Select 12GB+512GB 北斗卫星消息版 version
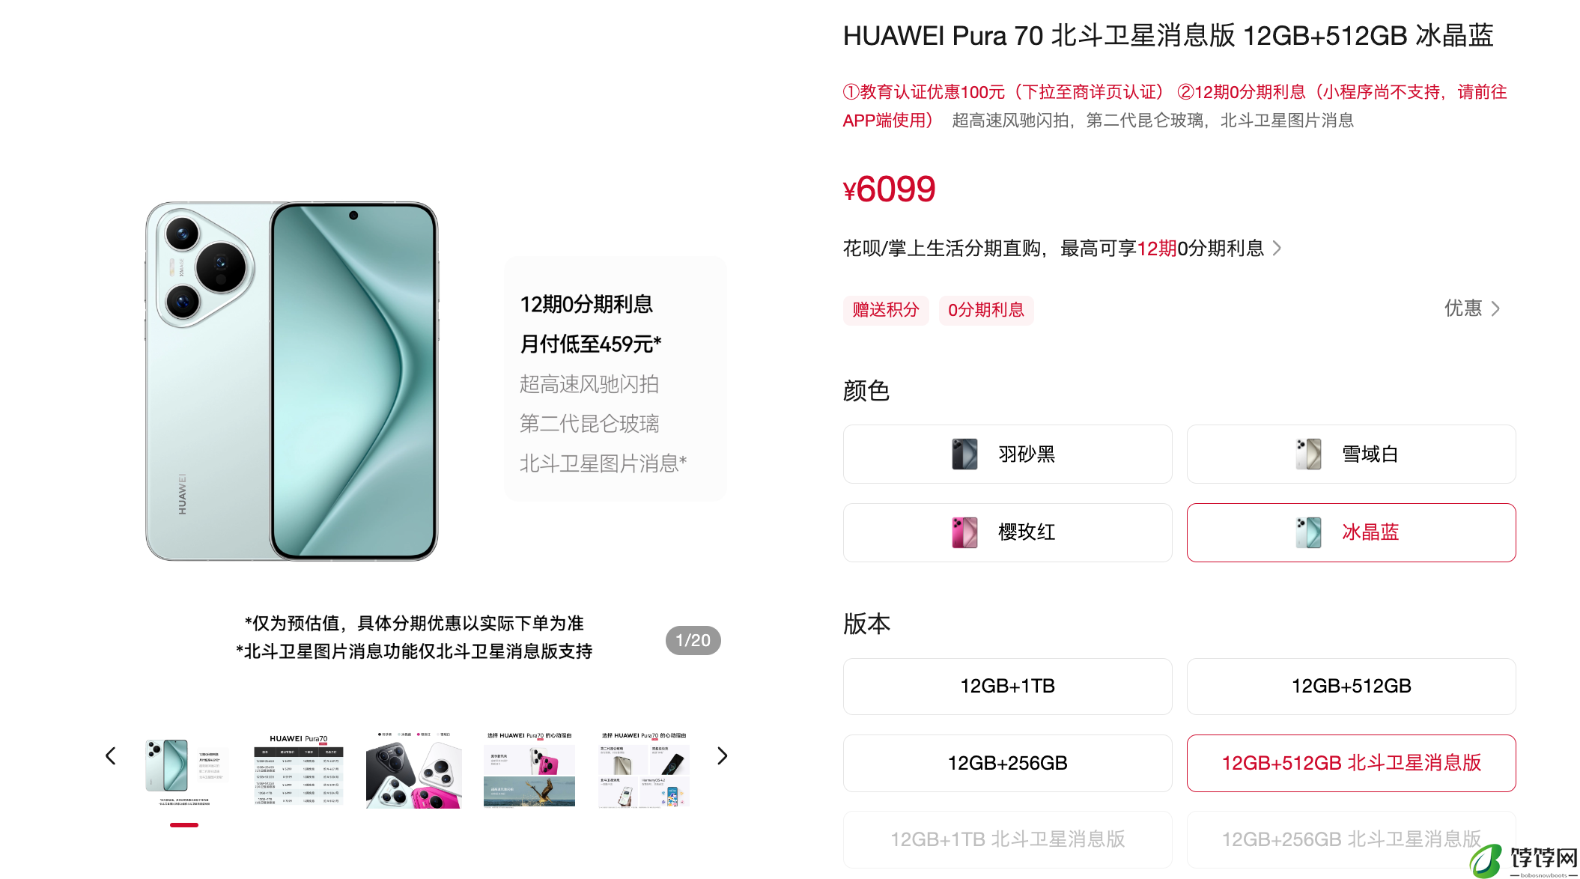Image resolution: width=1580 pixels, height=879 pixels. pos(1351,763)
